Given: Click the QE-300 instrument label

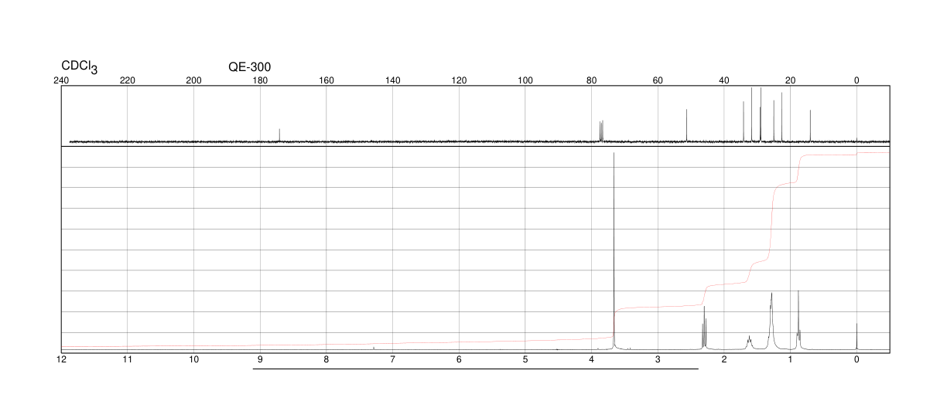Looking at the screenshot, I should (249, 67).
